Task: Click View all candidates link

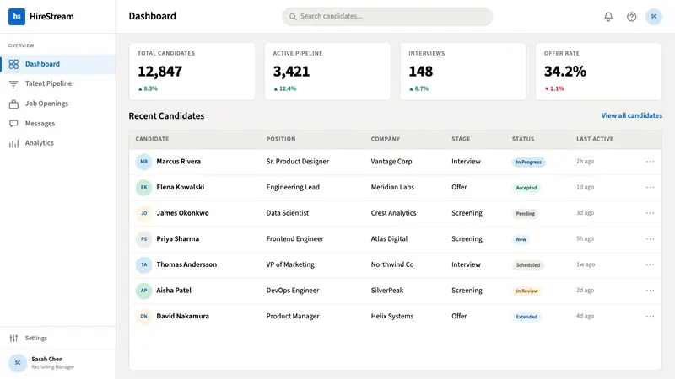Action: click(631, 115)
